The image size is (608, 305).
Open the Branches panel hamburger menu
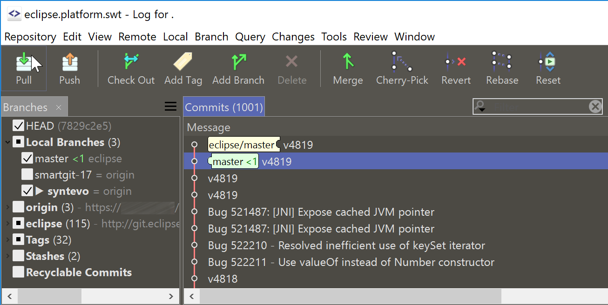click(170, 106)
